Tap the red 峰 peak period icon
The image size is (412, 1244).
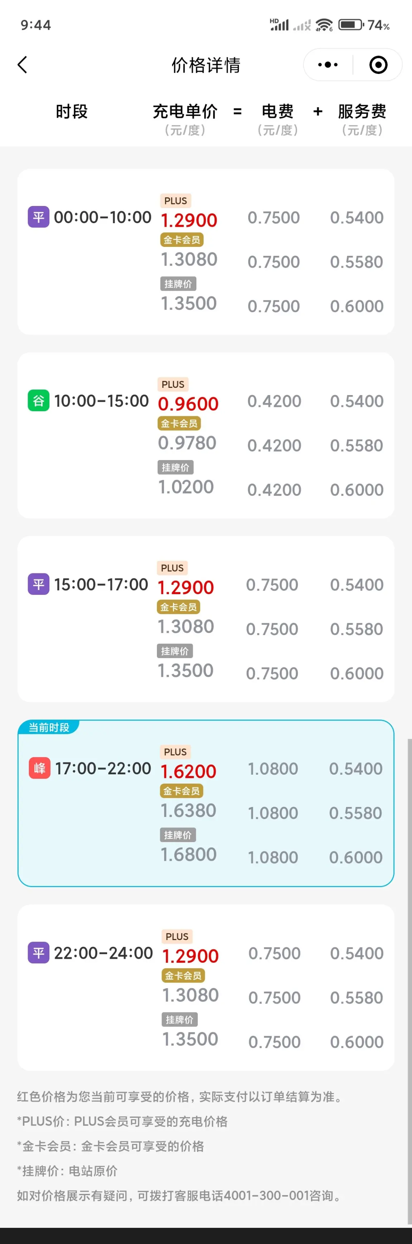[39, 768]
